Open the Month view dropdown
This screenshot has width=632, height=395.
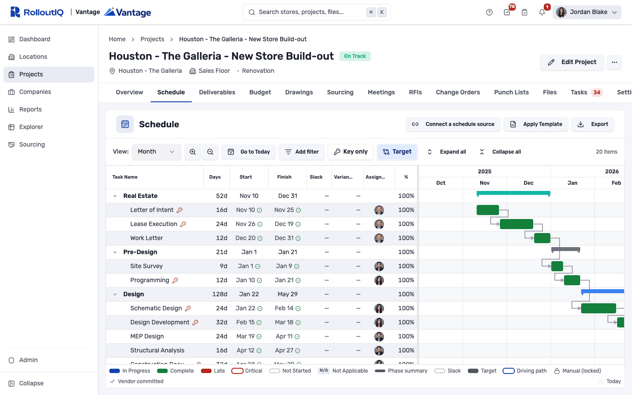tap(156, 152)
